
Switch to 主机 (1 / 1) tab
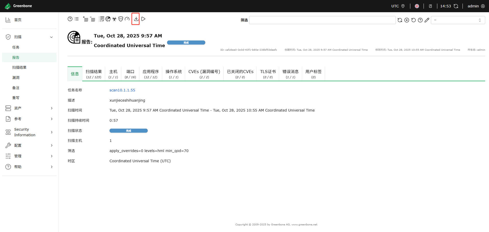(x=113, y=74)
